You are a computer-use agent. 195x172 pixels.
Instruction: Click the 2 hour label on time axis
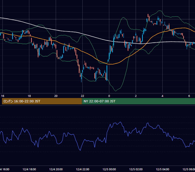tap(136, 96)
